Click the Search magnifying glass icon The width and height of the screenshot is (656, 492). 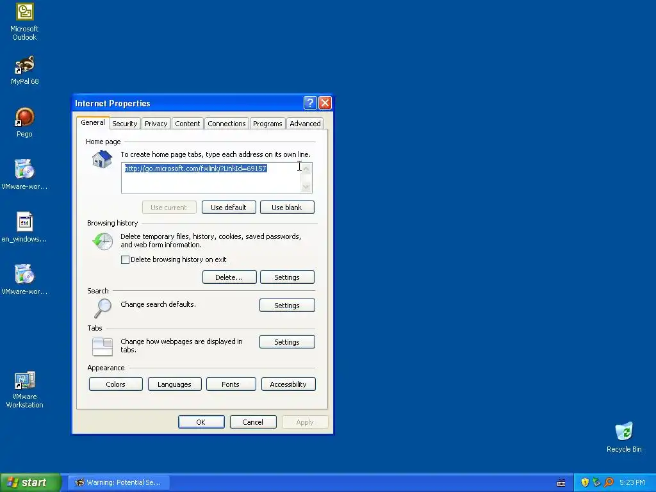[x=102, y=308]
